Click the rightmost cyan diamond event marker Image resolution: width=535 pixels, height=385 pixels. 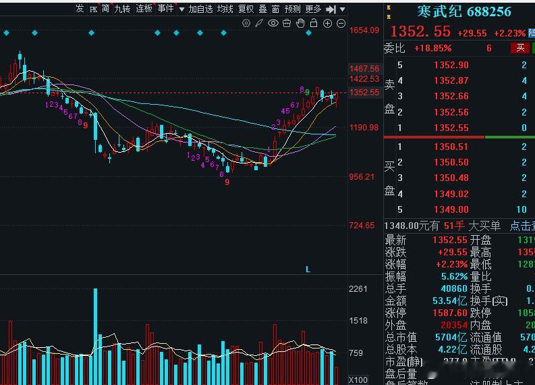[308, 33]
